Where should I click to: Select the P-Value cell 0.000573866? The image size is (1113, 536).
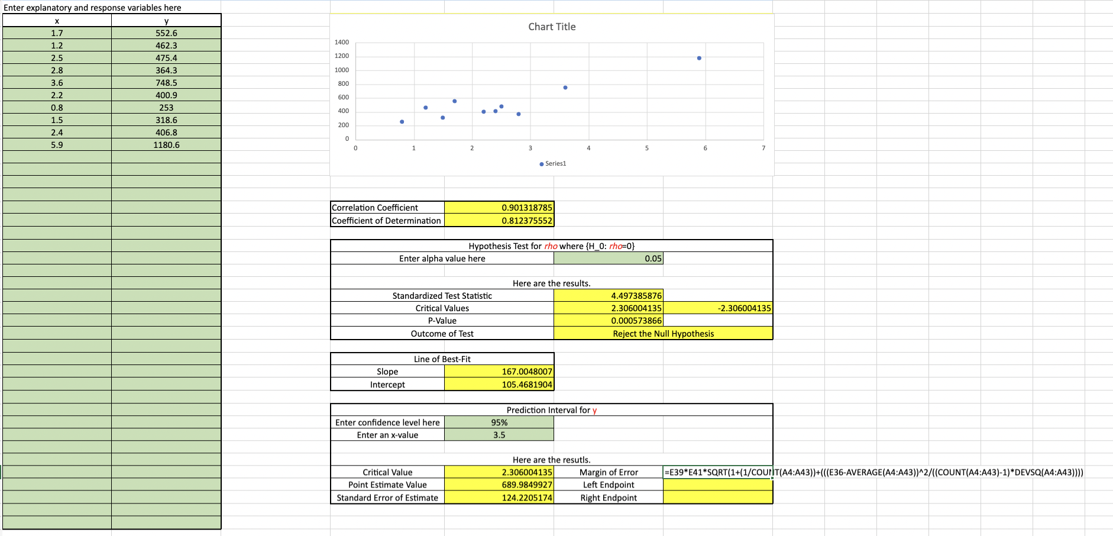pyautogui.click(x=609, y=321)
